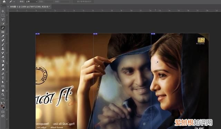Toggle Quick Mask mode
Image resolution: width=221 pixels, height=129 pixels.
[3, 112]
